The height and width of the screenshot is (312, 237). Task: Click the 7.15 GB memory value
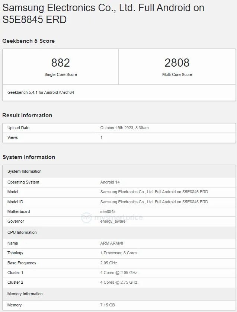point(108,305)
